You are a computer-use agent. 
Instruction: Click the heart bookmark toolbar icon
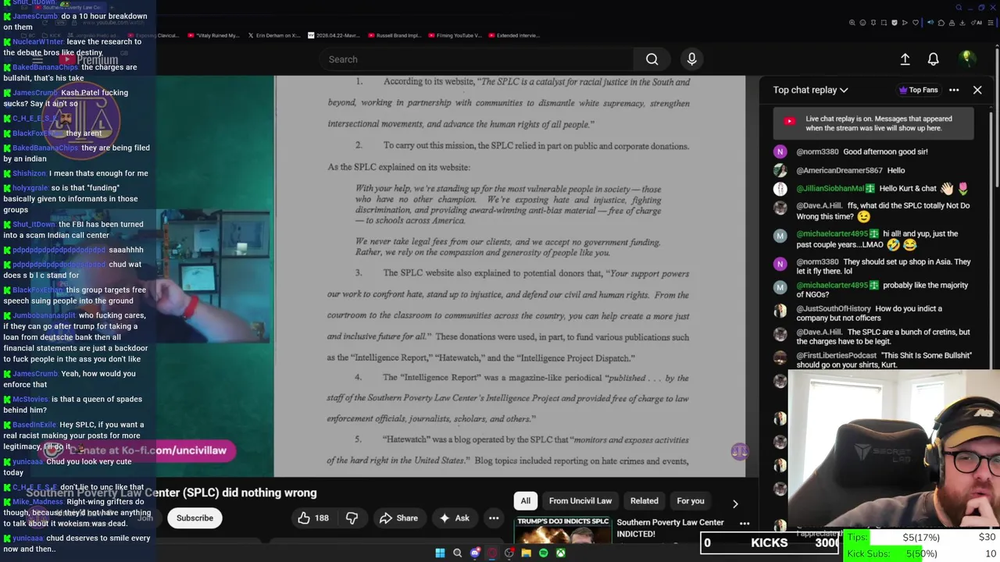916,23
